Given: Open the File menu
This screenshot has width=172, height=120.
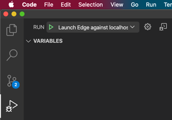Looking at the screenshot, I should pyautogui.click(x=49, y=5).
